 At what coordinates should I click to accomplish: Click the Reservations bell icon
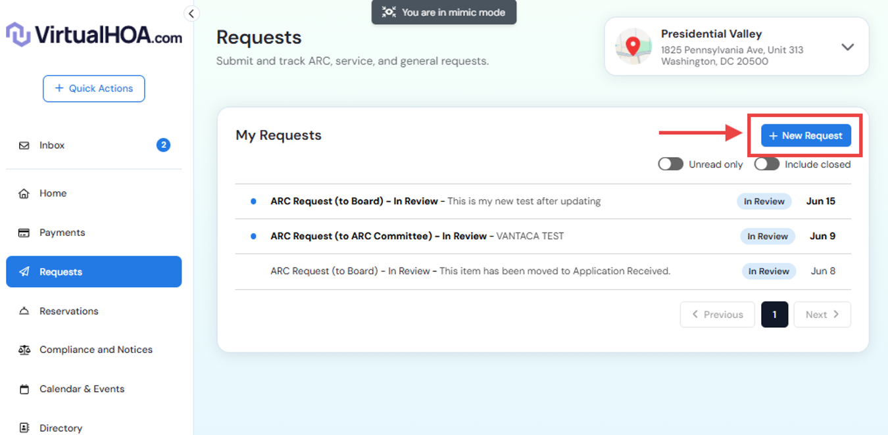pos(24,311)
